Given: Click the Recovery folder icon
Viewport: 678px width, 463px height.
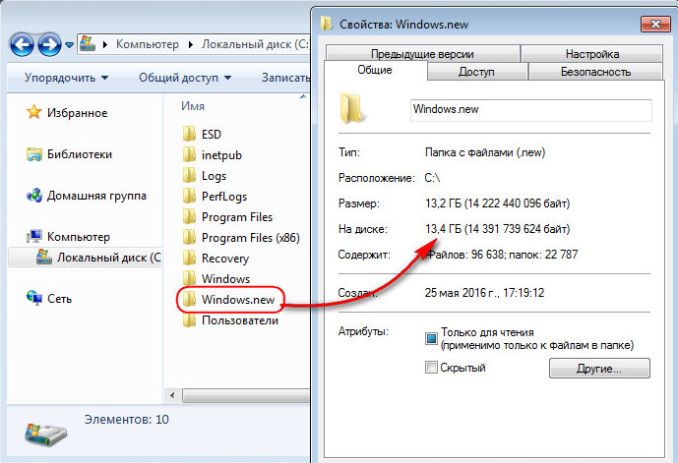Looking at the screenshot, I should point(189,258).
